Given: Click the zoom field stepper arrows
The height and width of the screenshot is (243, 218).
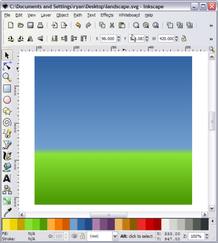Looking at the screenshot, I should pyautogui.click(x=207, y=236).
